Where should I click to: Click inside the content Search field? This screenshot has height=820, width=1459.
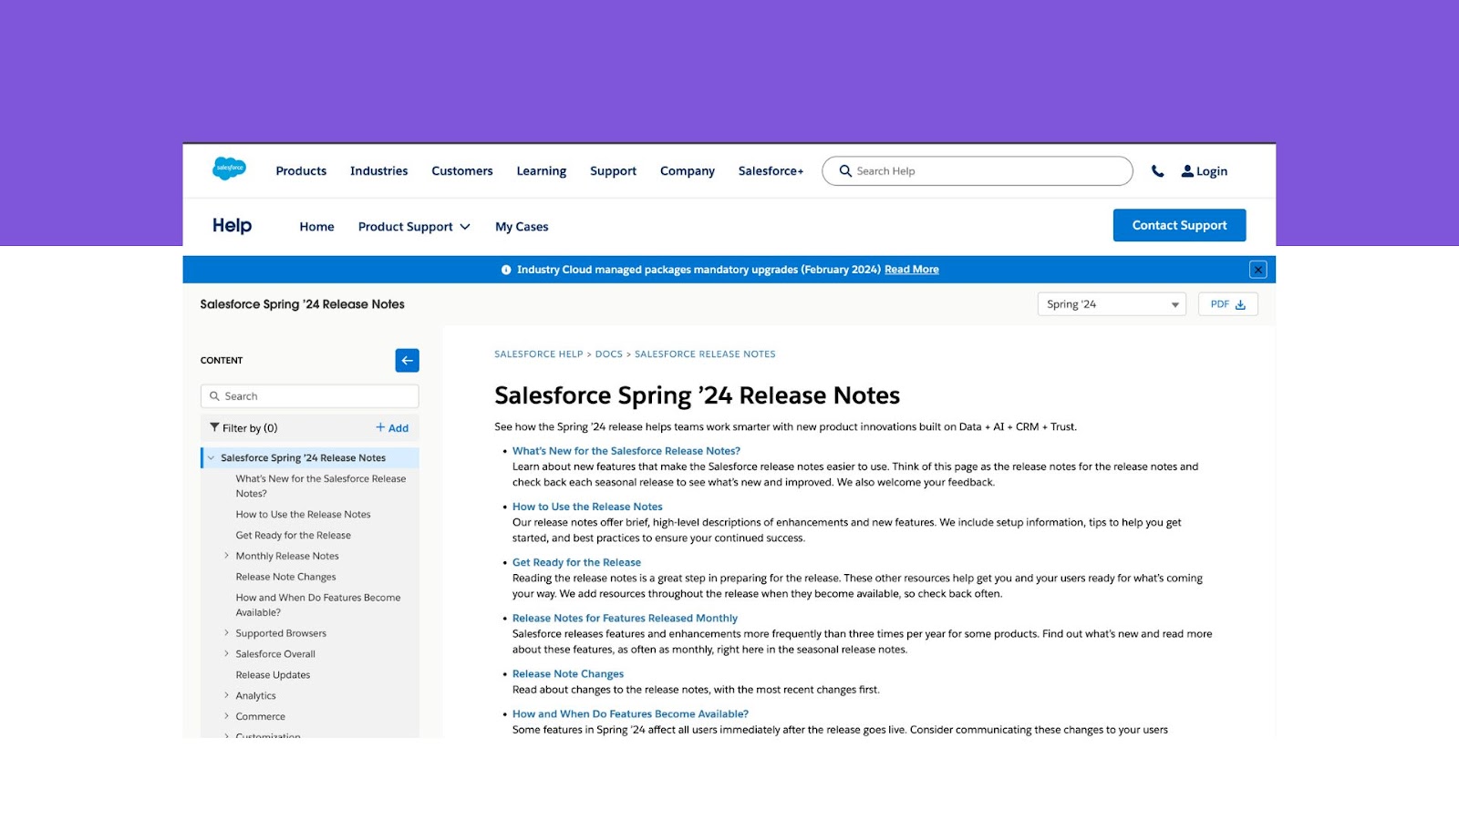[x=309, y=395]
